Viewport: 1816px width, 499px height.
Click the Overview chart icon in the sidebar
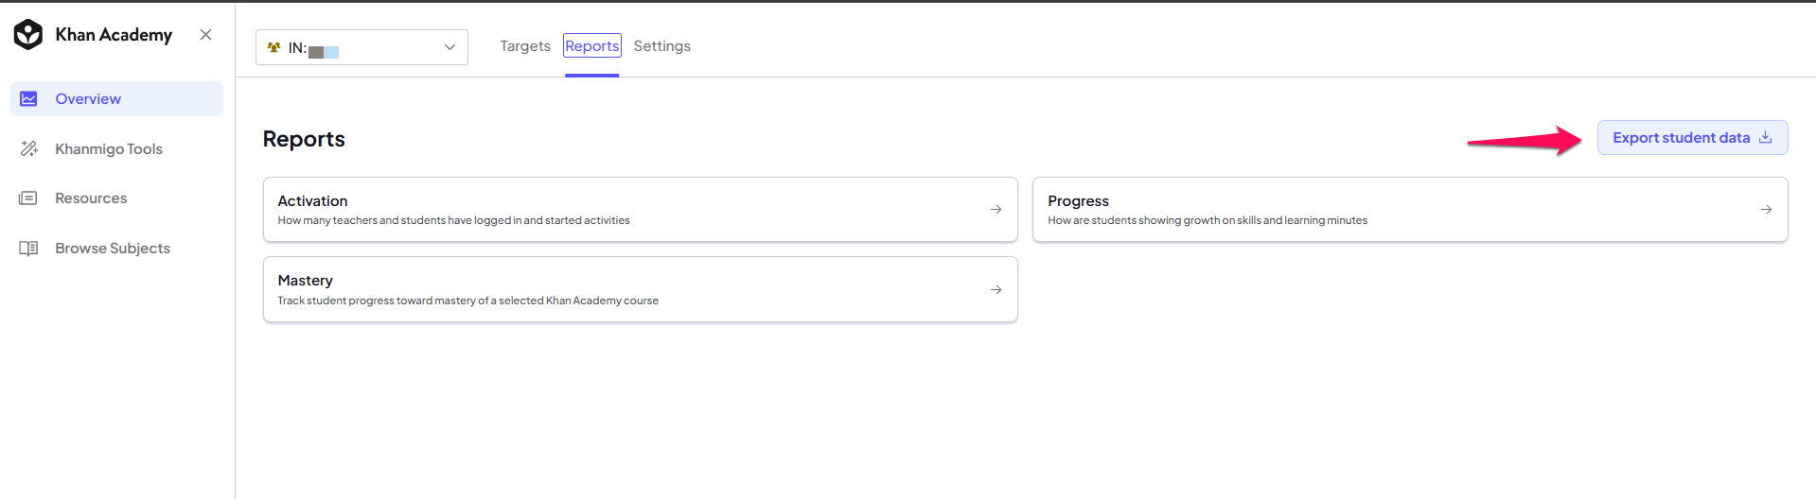[x=29, y=99]
